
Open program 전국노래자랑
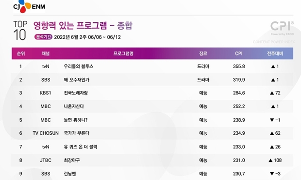(x=76, y=93)
